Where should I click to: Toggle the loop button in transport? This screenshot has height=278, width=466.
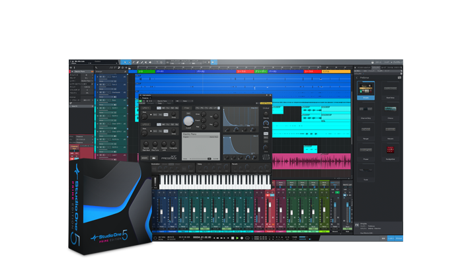tap(247, 238)
